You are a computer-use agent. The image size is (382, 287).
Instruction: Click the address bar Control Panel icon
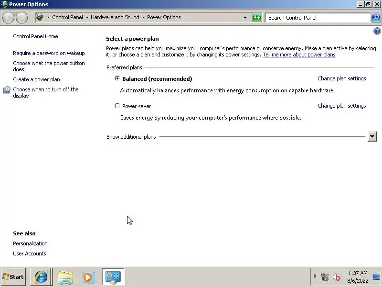pos(40,17)
